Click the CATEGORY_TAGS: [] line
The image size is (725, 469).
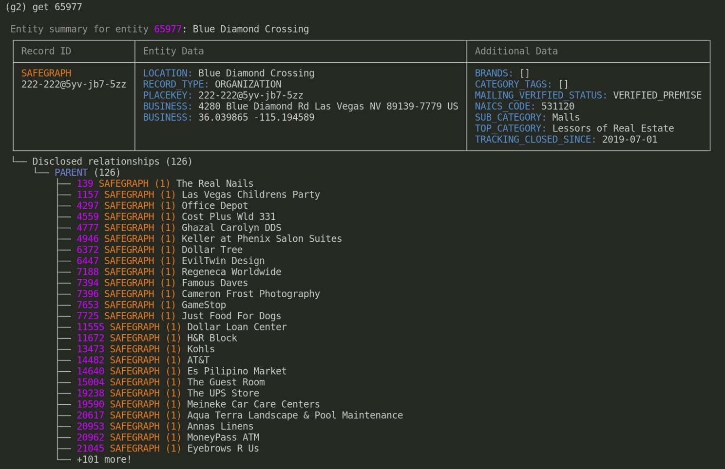click(x=521, y=84)
